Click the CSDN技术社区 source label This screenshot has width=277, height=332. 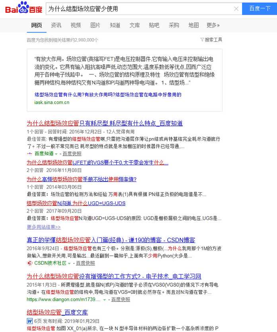(x=51, y=263)
